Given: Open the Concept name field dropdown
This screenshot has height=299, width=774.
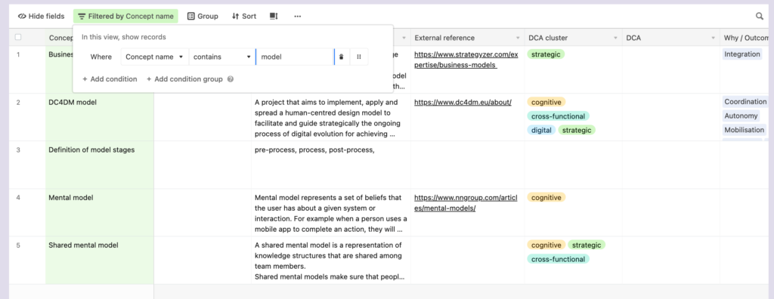Looking at the screenshot, I should tap(155, 57).
